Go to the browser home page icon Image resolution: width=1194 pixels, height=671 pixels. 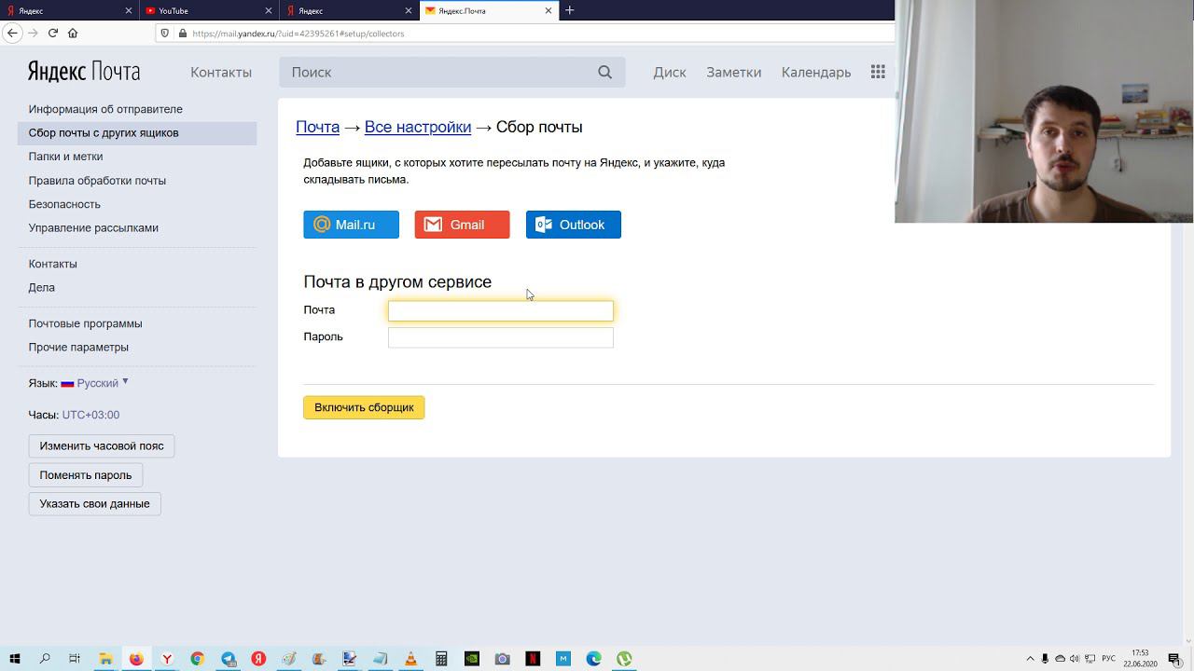pyautogui.click(x=73, y=33)
